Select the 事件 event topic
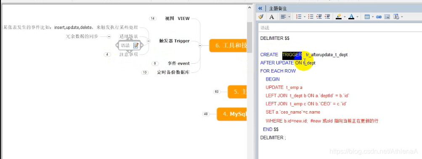The width and height of the screenshot is (422, 159). pos(179,63)
